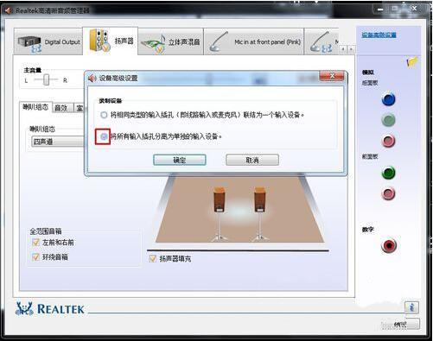Select the 扬声器 speakers tab
This screenshot has height=341, width=433.
[x=111, y=41]
